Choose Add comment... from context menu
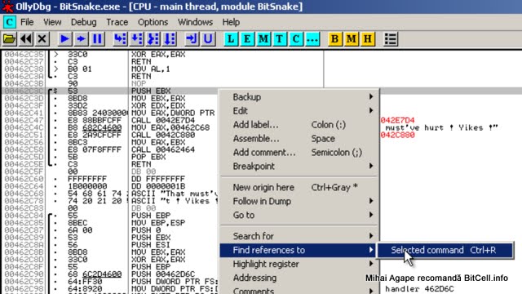 (299, 153)
